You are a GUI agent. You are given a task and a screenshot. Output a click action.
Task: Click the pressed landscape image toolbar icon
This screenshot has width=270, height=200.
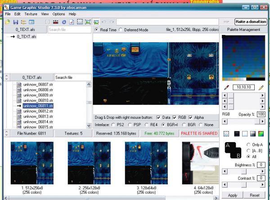coord(96,22)
